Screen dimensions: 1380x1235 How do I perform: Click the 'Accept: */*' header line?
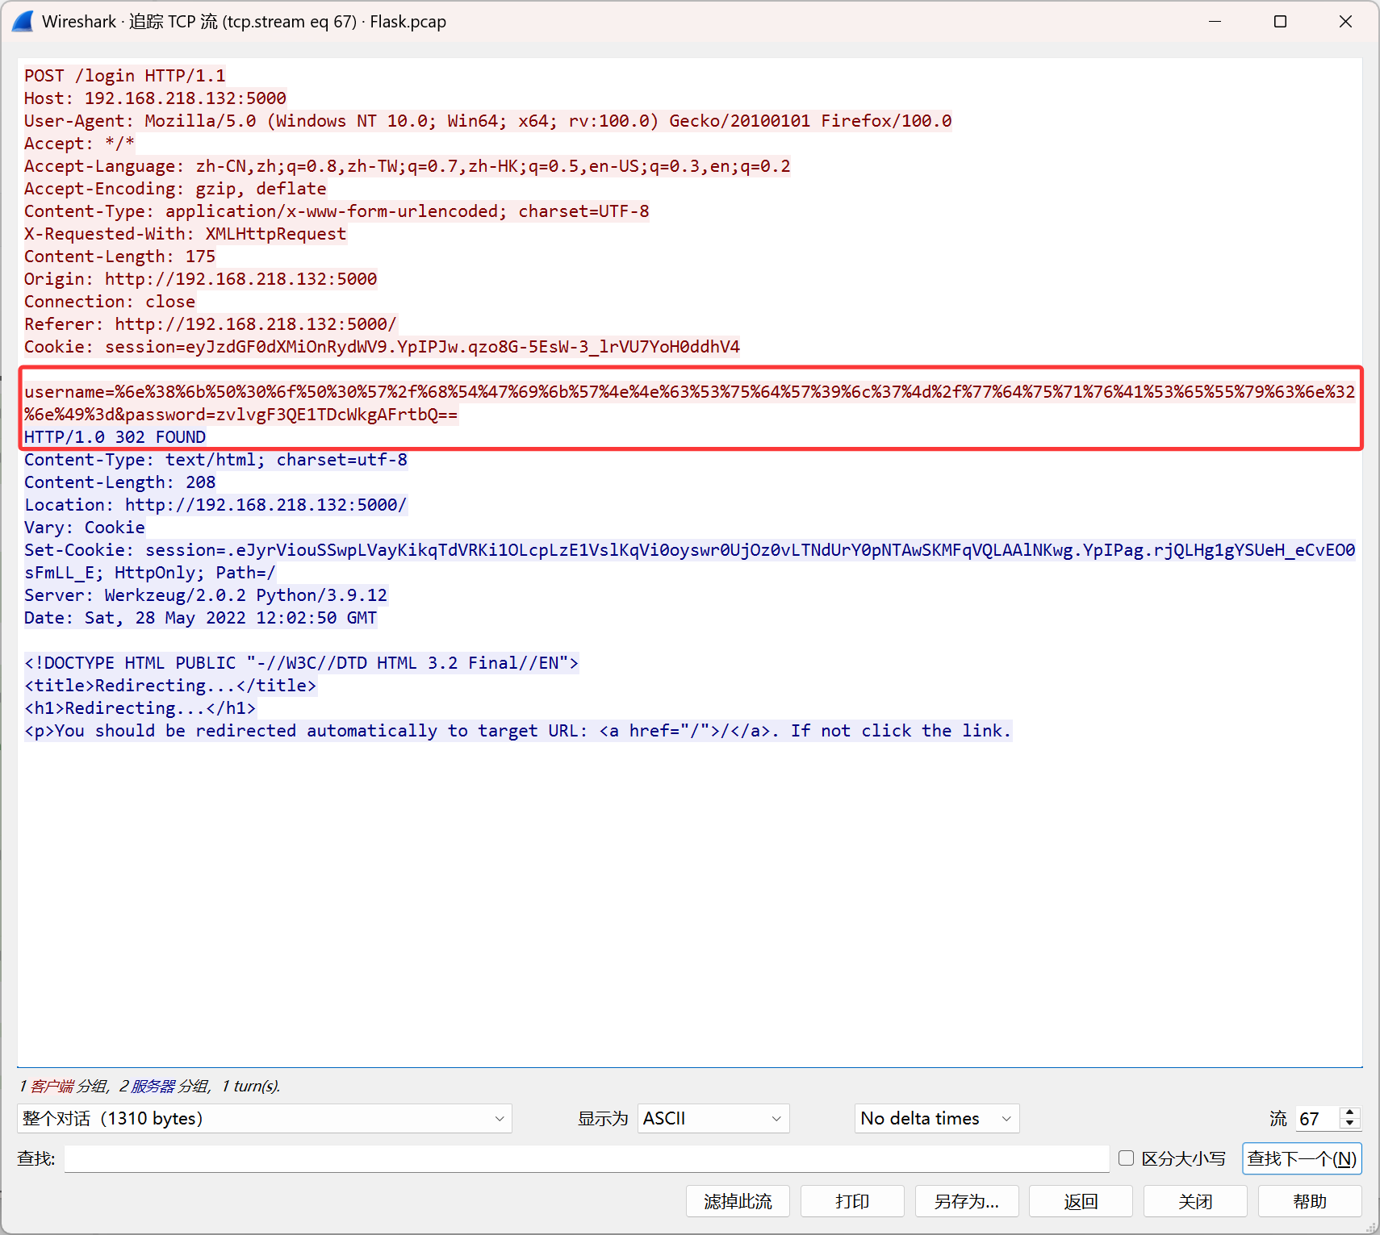pyautogui.click(x=79, y=144)
